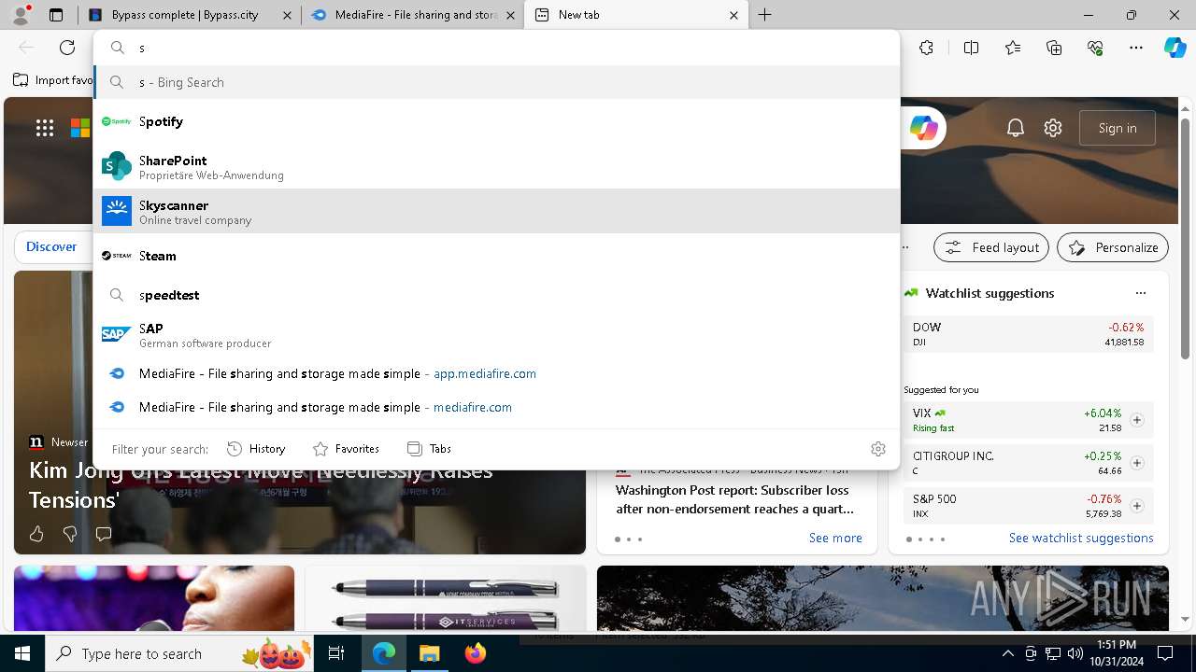Close the New tab tab
Image resolution: width=1196 pixels, height=672 pixels.
tap(733, 15)
